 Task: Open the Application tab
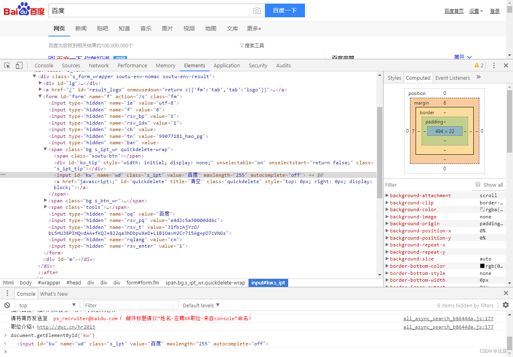(x=227, y=65)
